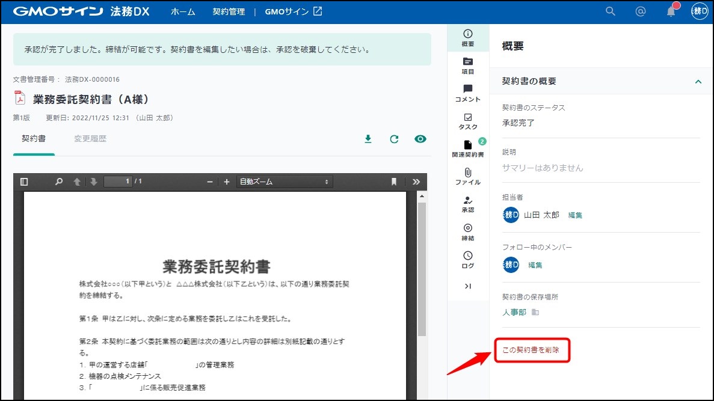Open 関連契約書 in the sidebar
714x401 pixels.
point(467,148)
